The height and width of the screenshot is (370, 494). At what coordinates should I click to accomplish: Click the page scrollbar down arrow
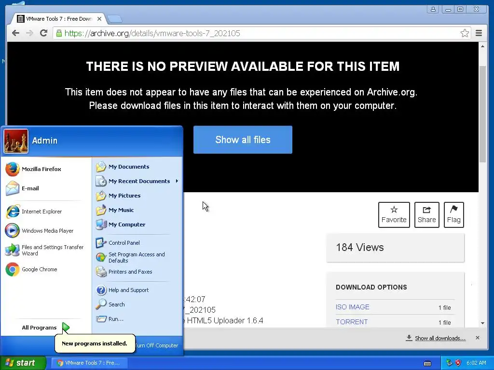[482, 323]
